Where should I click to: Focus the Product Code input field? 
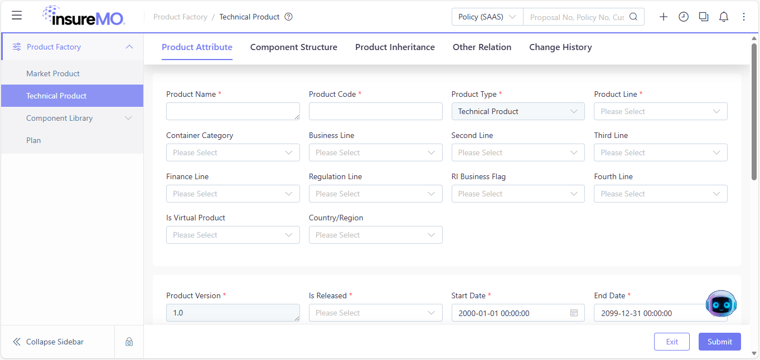376,111
